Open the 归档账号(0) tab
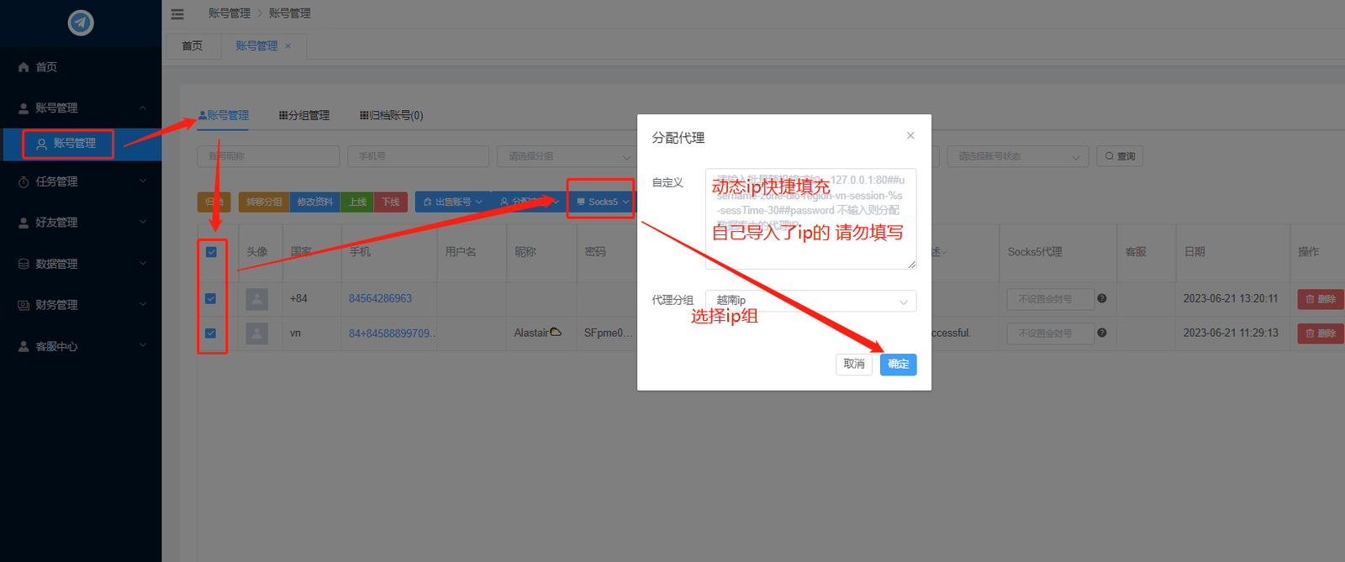Screen dimensions: 1345x562 [392, 116]
